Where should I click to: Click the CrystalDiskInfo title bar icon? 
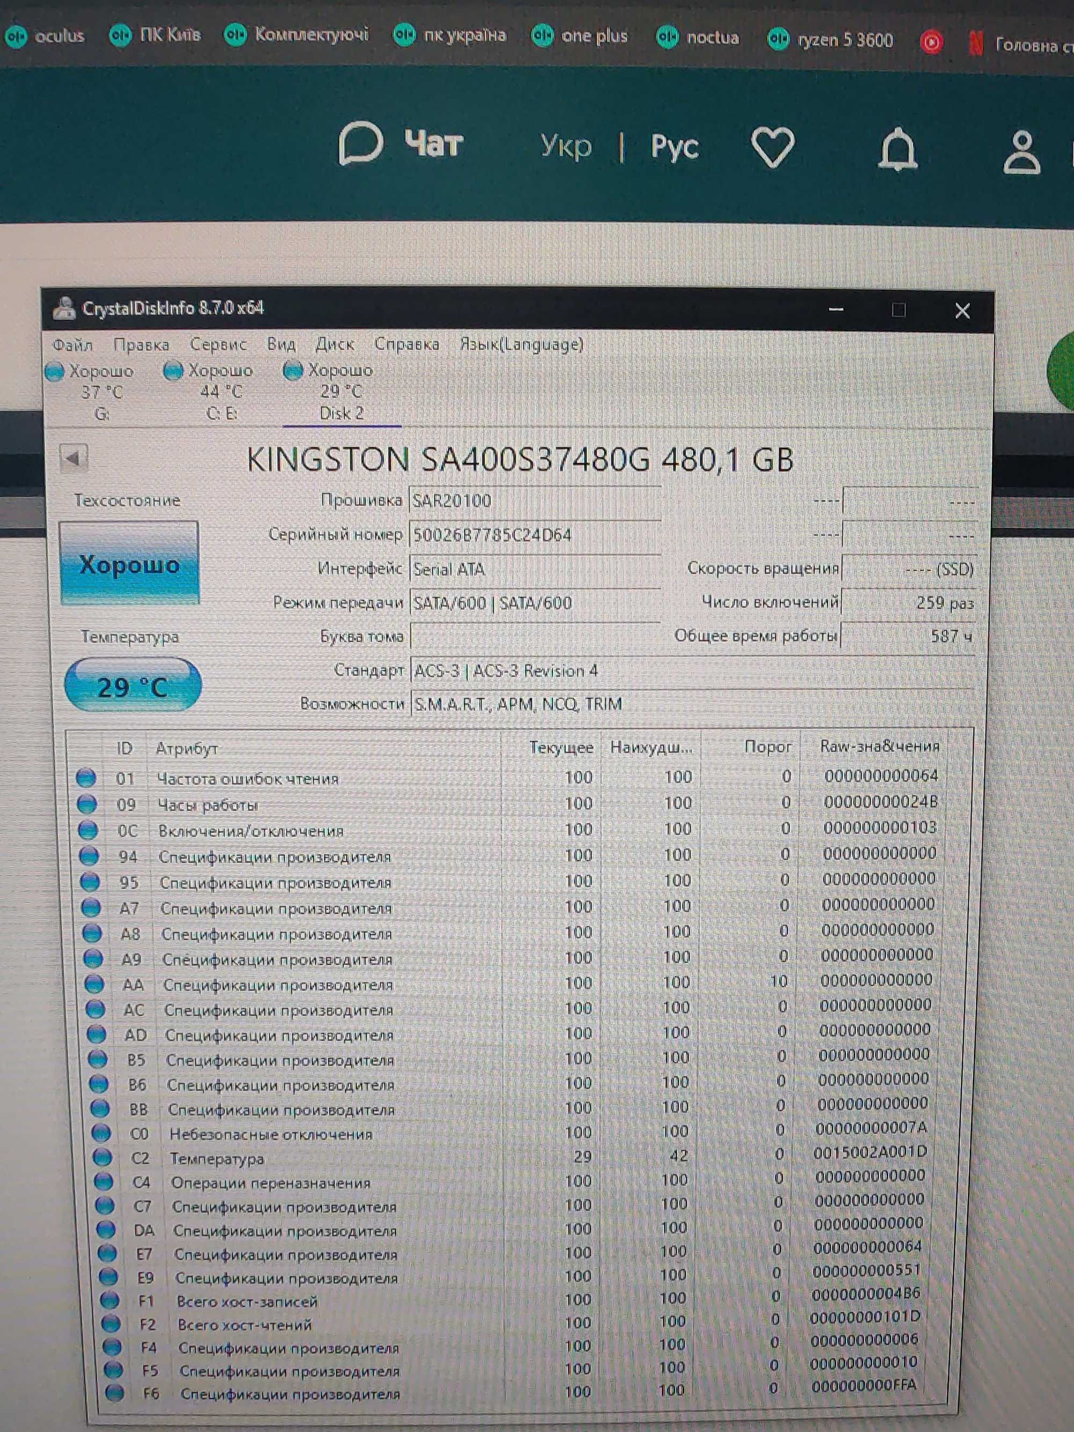coord(63,308)
